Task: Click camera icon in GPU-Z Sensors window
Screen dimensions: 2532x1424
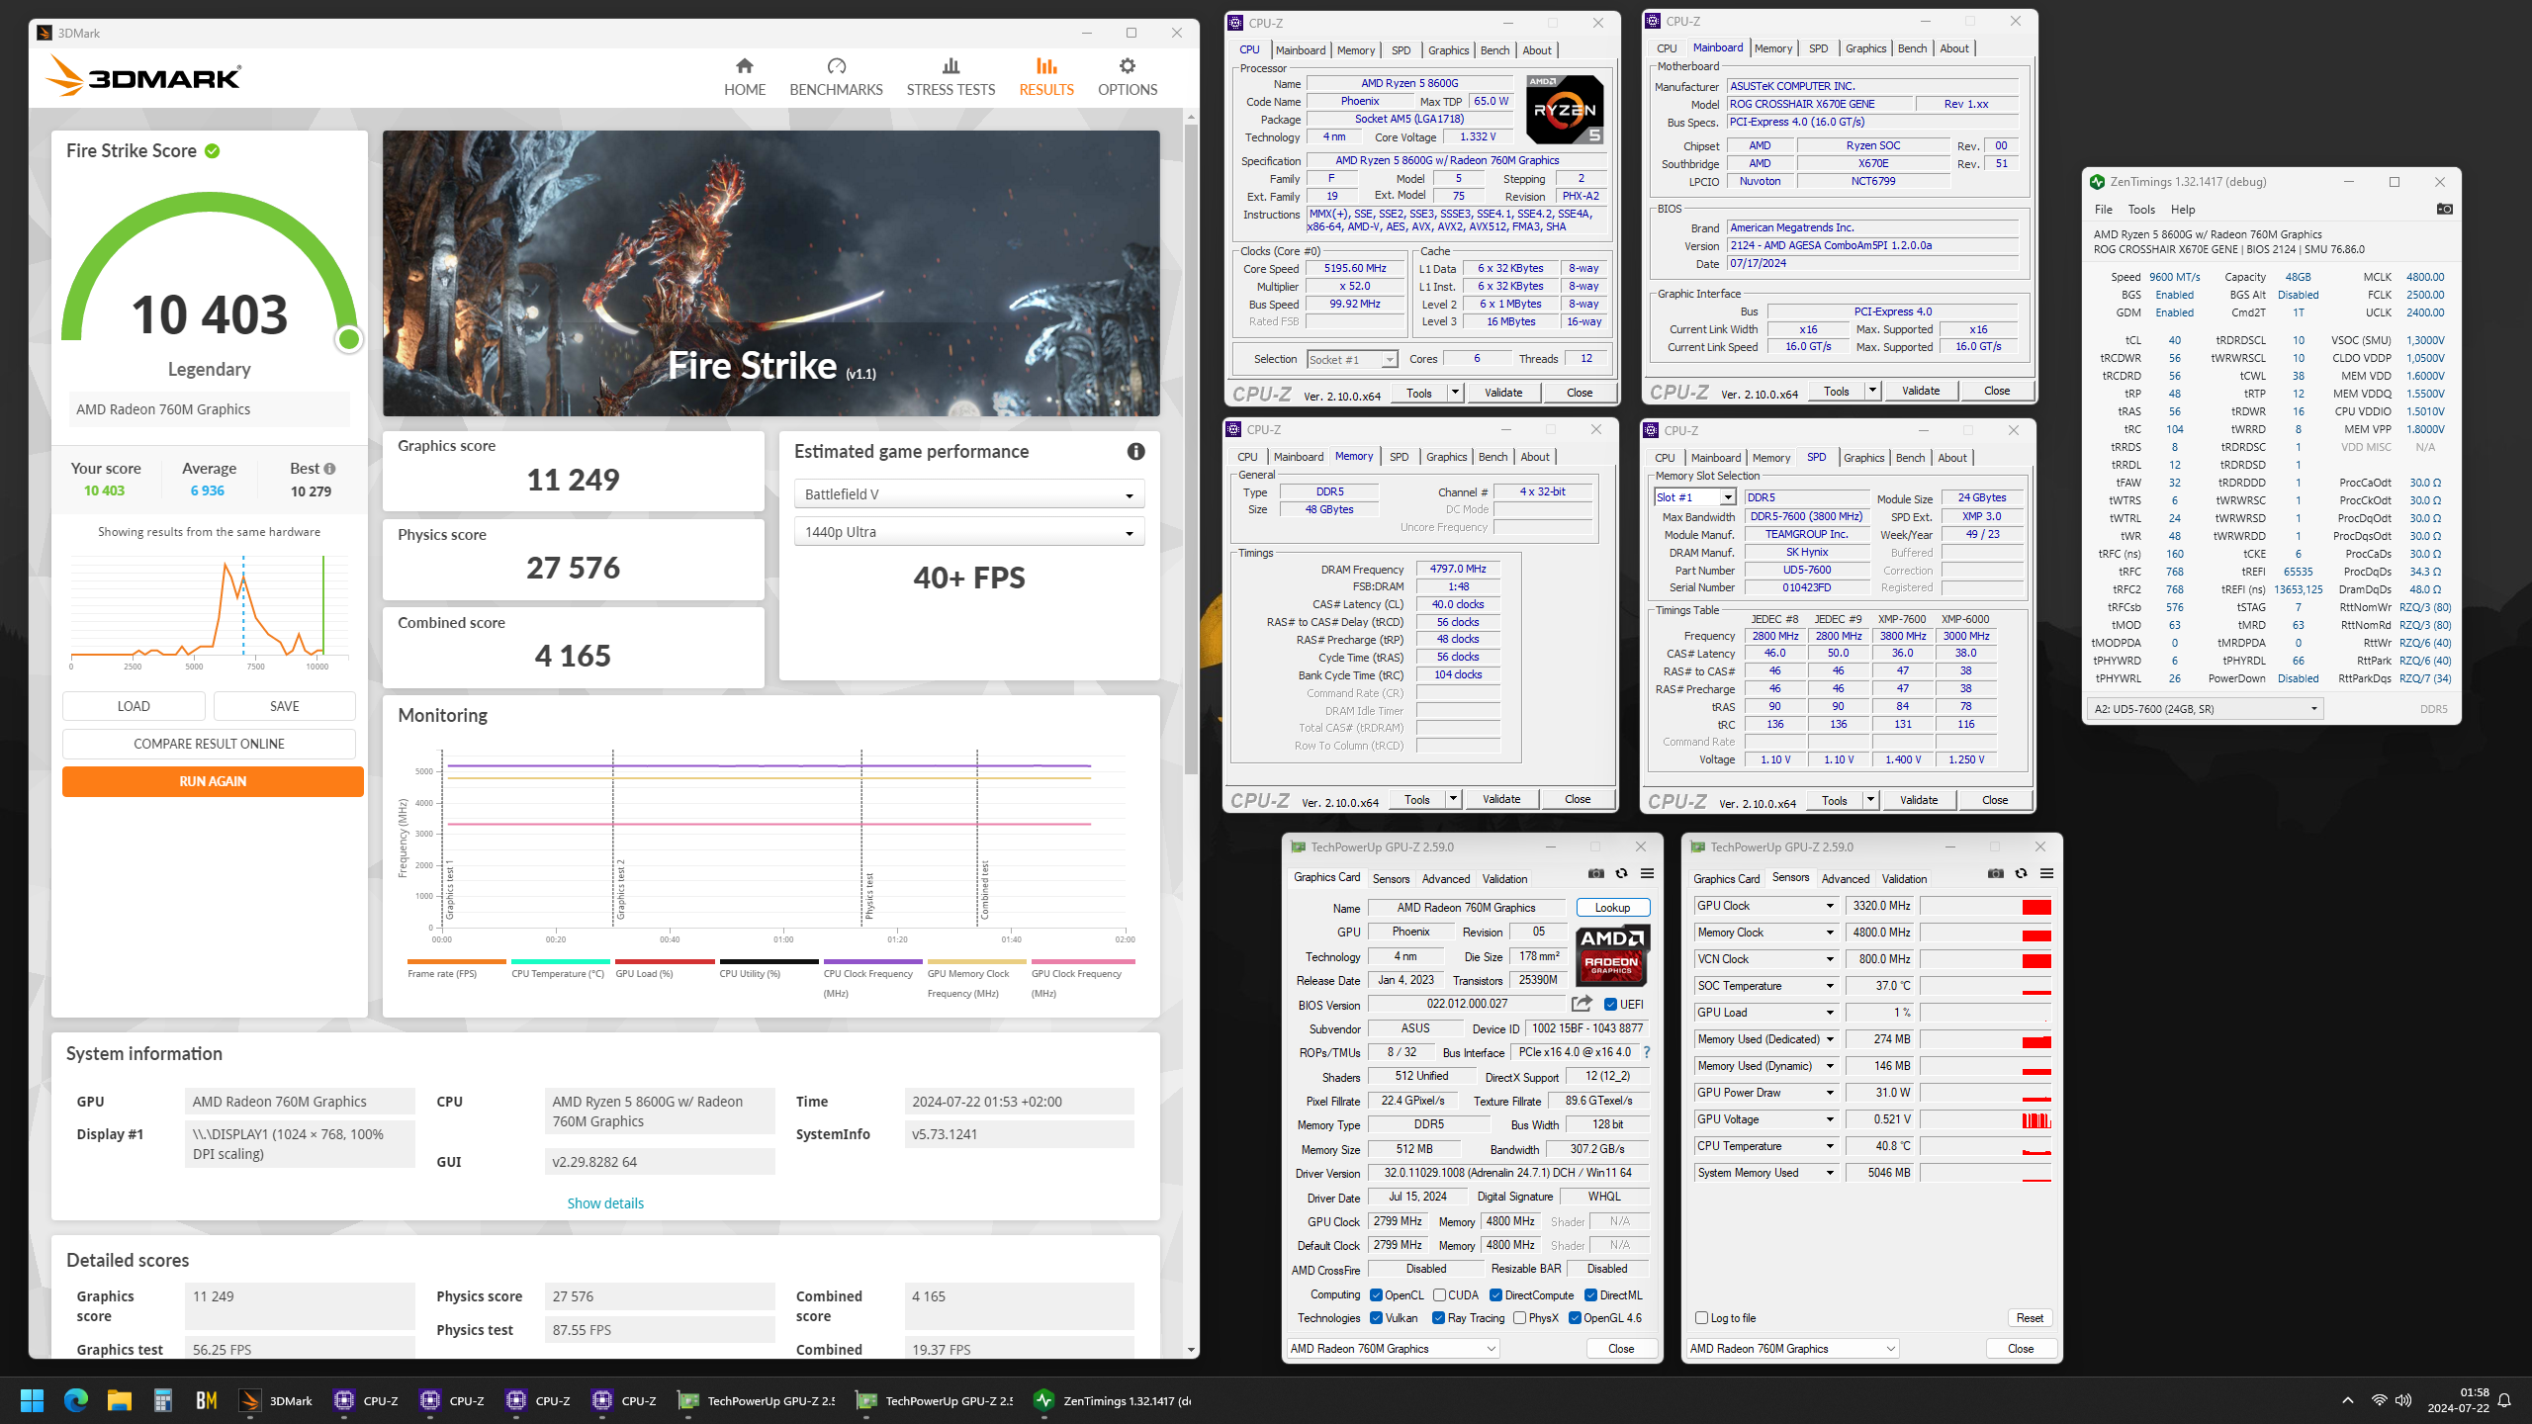Action: point(1995,873)
